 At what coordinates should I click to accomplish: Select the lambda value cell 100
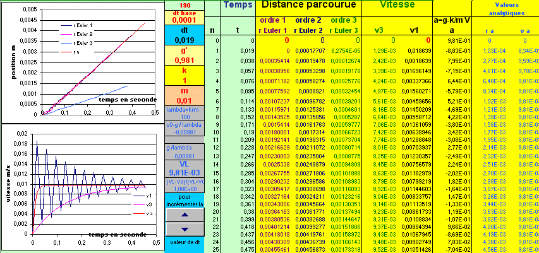(185, 117)
